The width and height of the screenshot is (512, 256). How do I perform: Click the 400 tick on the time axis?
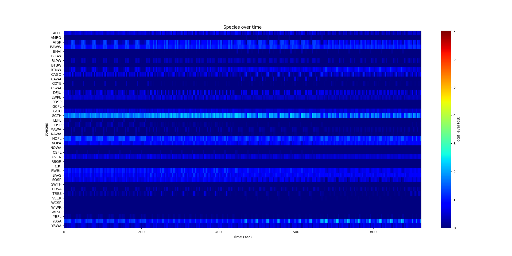pyautogui.click(x=218, y=232)
